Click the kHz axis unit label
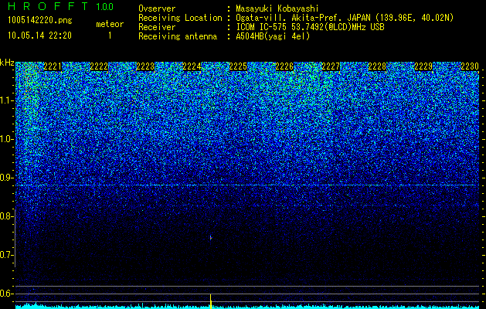Screen dimensions: 486x309 [7, 63]
